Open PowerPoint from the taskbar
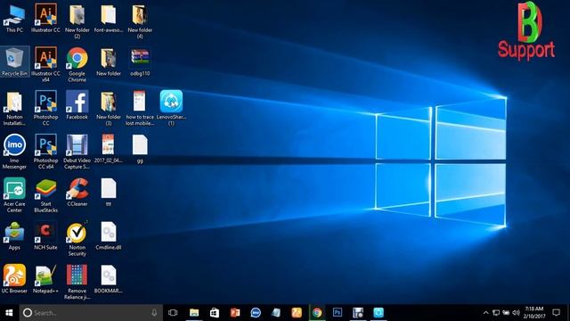 (235, 313)
